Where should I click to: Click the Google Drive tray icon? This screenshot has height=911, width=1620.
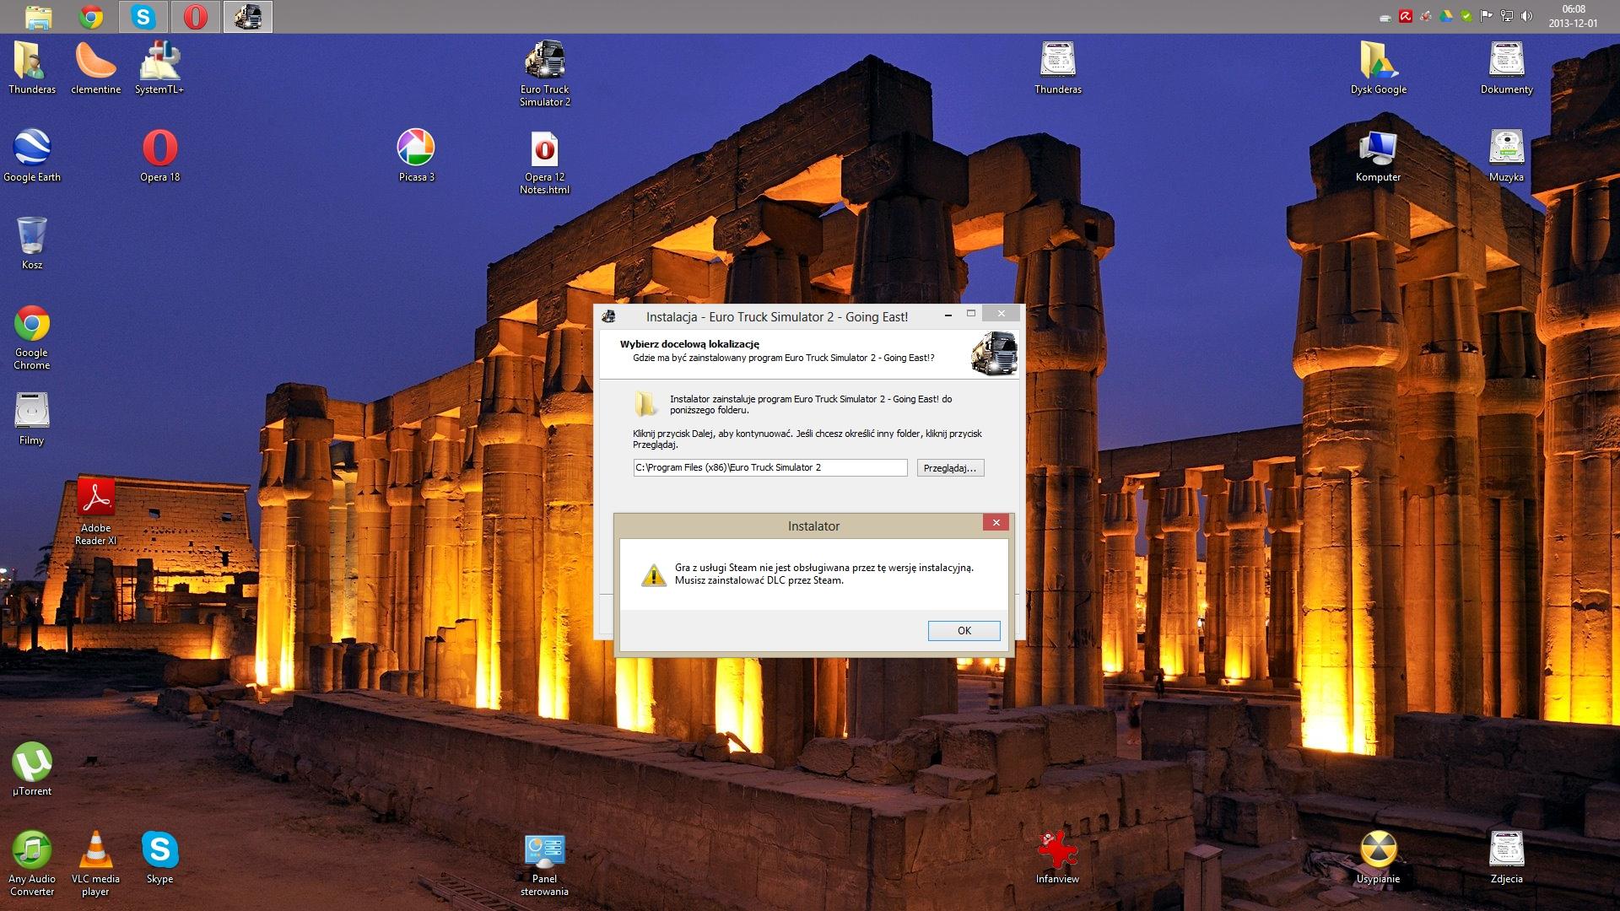point(1446,16)
